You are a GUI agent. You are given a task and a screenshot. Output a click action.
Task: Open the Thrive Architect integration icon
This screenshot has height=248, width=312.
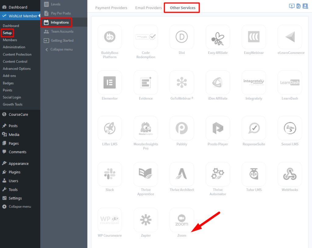pos(182,174)
